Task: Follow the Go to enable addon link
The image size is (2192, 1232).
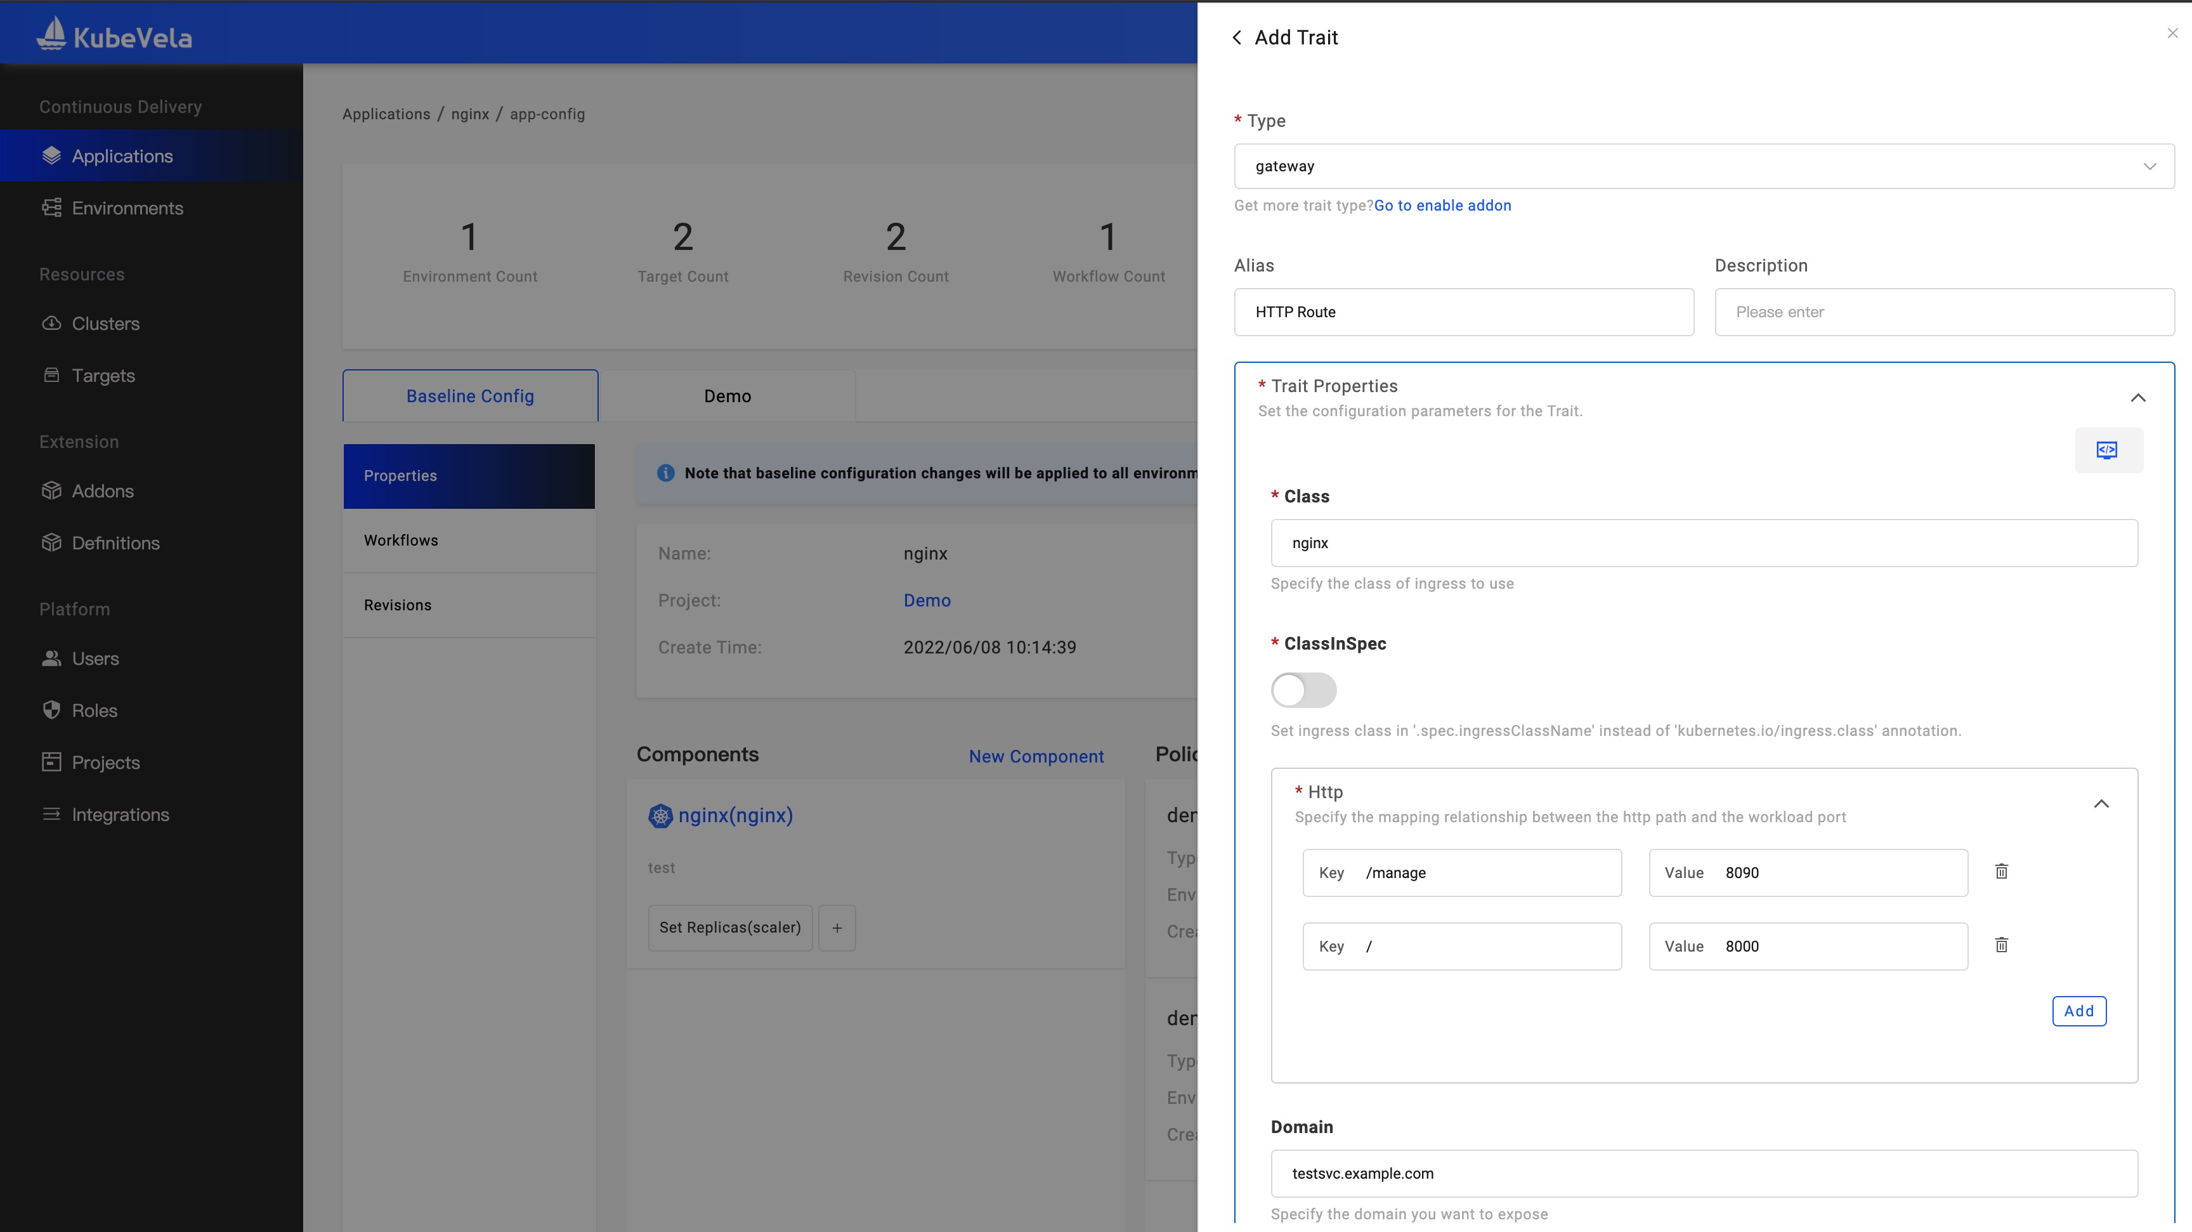Action: click(1442, 205)
